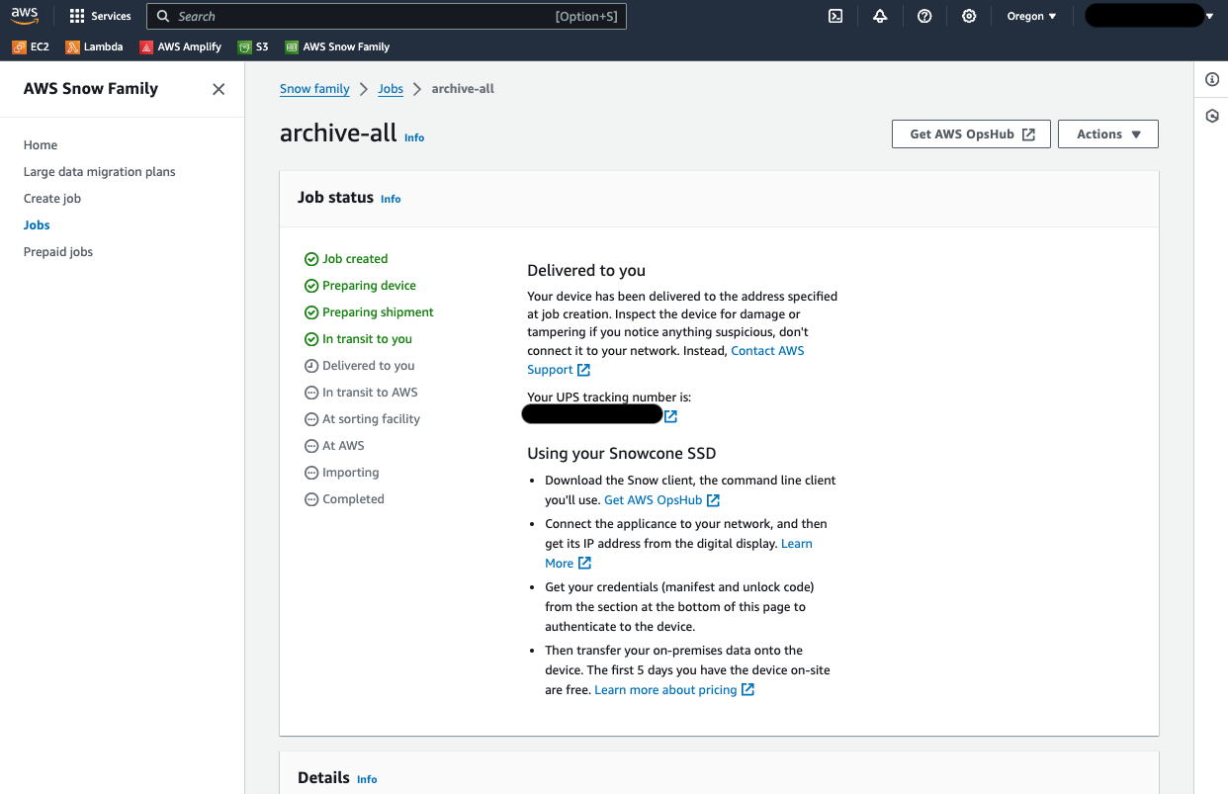Select Create job in sidebar
The height and width of the screenshot is (794, 1228).
[52, 199]
